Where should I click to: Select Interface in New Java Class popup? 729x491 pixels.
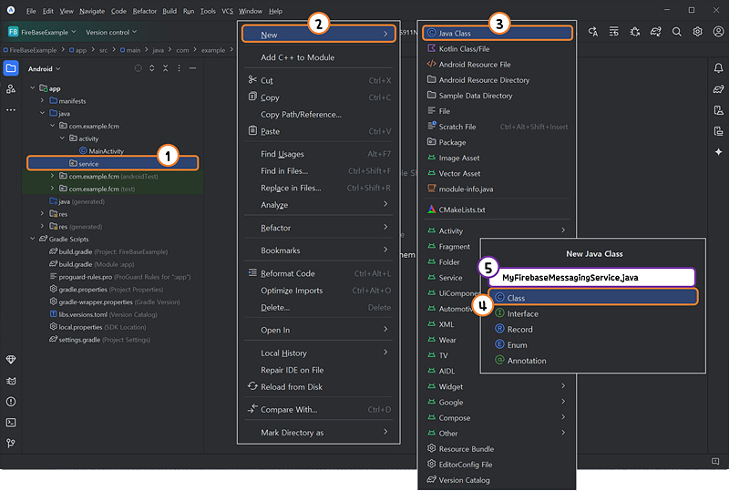click(593, 314)
